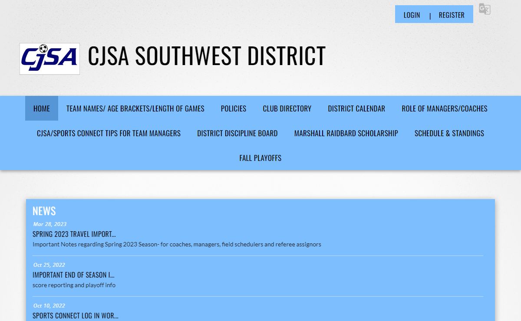Click the Mar 28, 2023 date
This screenshot has height=321, width=521.
[50, 224]
